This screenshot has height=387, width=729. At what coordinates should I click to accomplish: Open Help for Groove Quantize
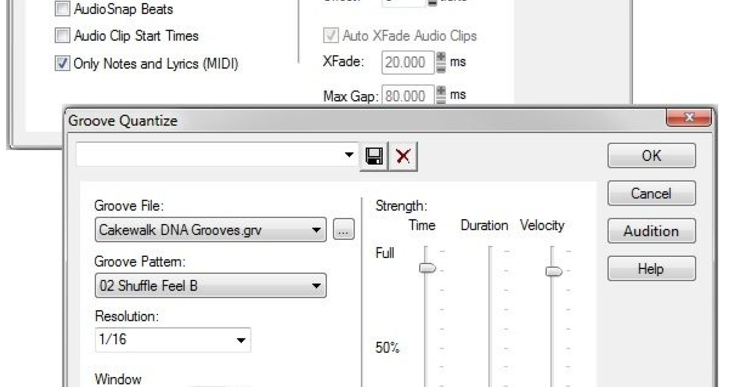pyautogui.click(x=651, y=269)
